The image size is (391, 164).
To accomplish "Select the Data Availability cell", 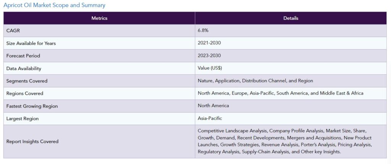I will pos(99,68).
